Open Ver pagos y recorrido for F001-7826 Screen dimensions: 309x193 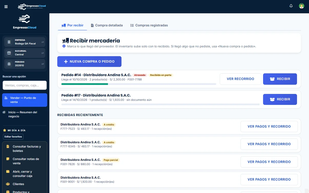click(x=269, y=162)
